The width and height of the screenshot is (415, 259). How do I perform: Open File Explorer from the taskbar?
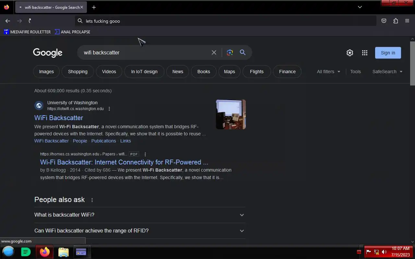(x=64, y=252)
